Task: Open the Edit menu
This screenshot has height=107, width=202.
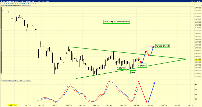Action: [43, 1]
